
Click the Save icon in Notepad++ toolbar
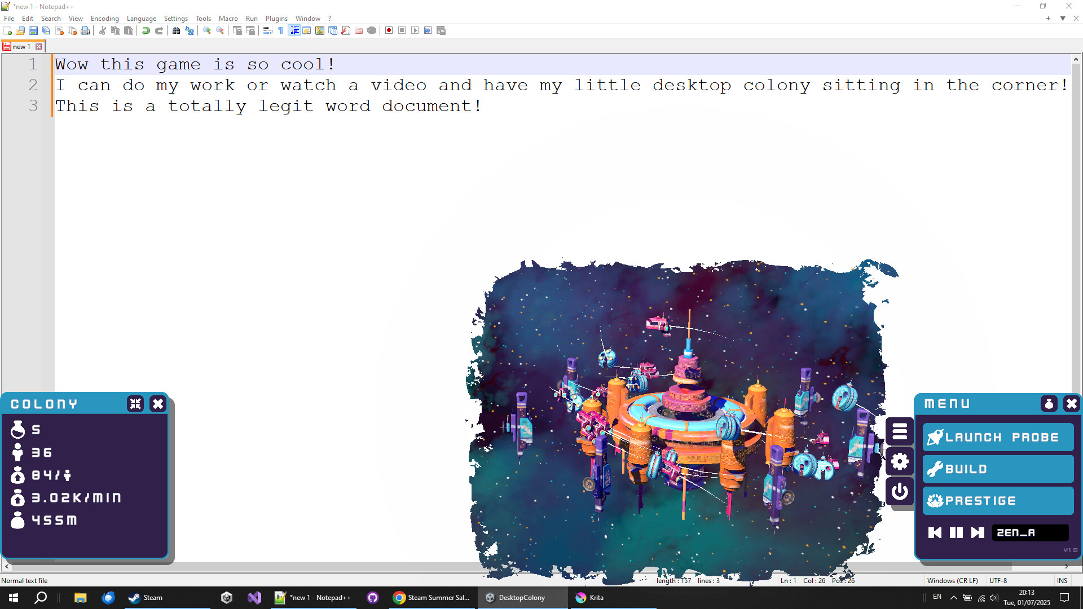[33, 31]
